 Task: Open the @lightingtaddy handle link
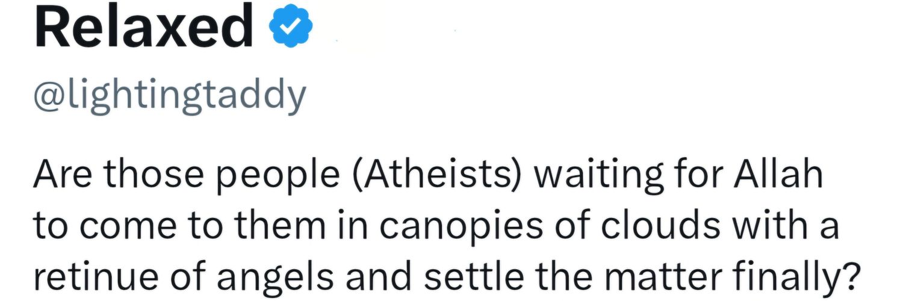coord(169,96)
